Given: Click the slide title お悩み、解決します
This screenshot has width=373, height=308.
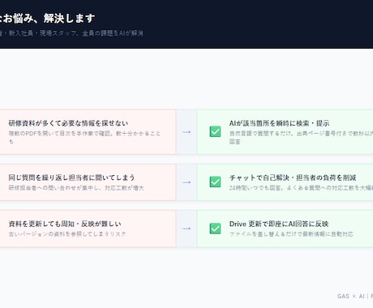Looking at the screenshot, I should tap(47, 19).
